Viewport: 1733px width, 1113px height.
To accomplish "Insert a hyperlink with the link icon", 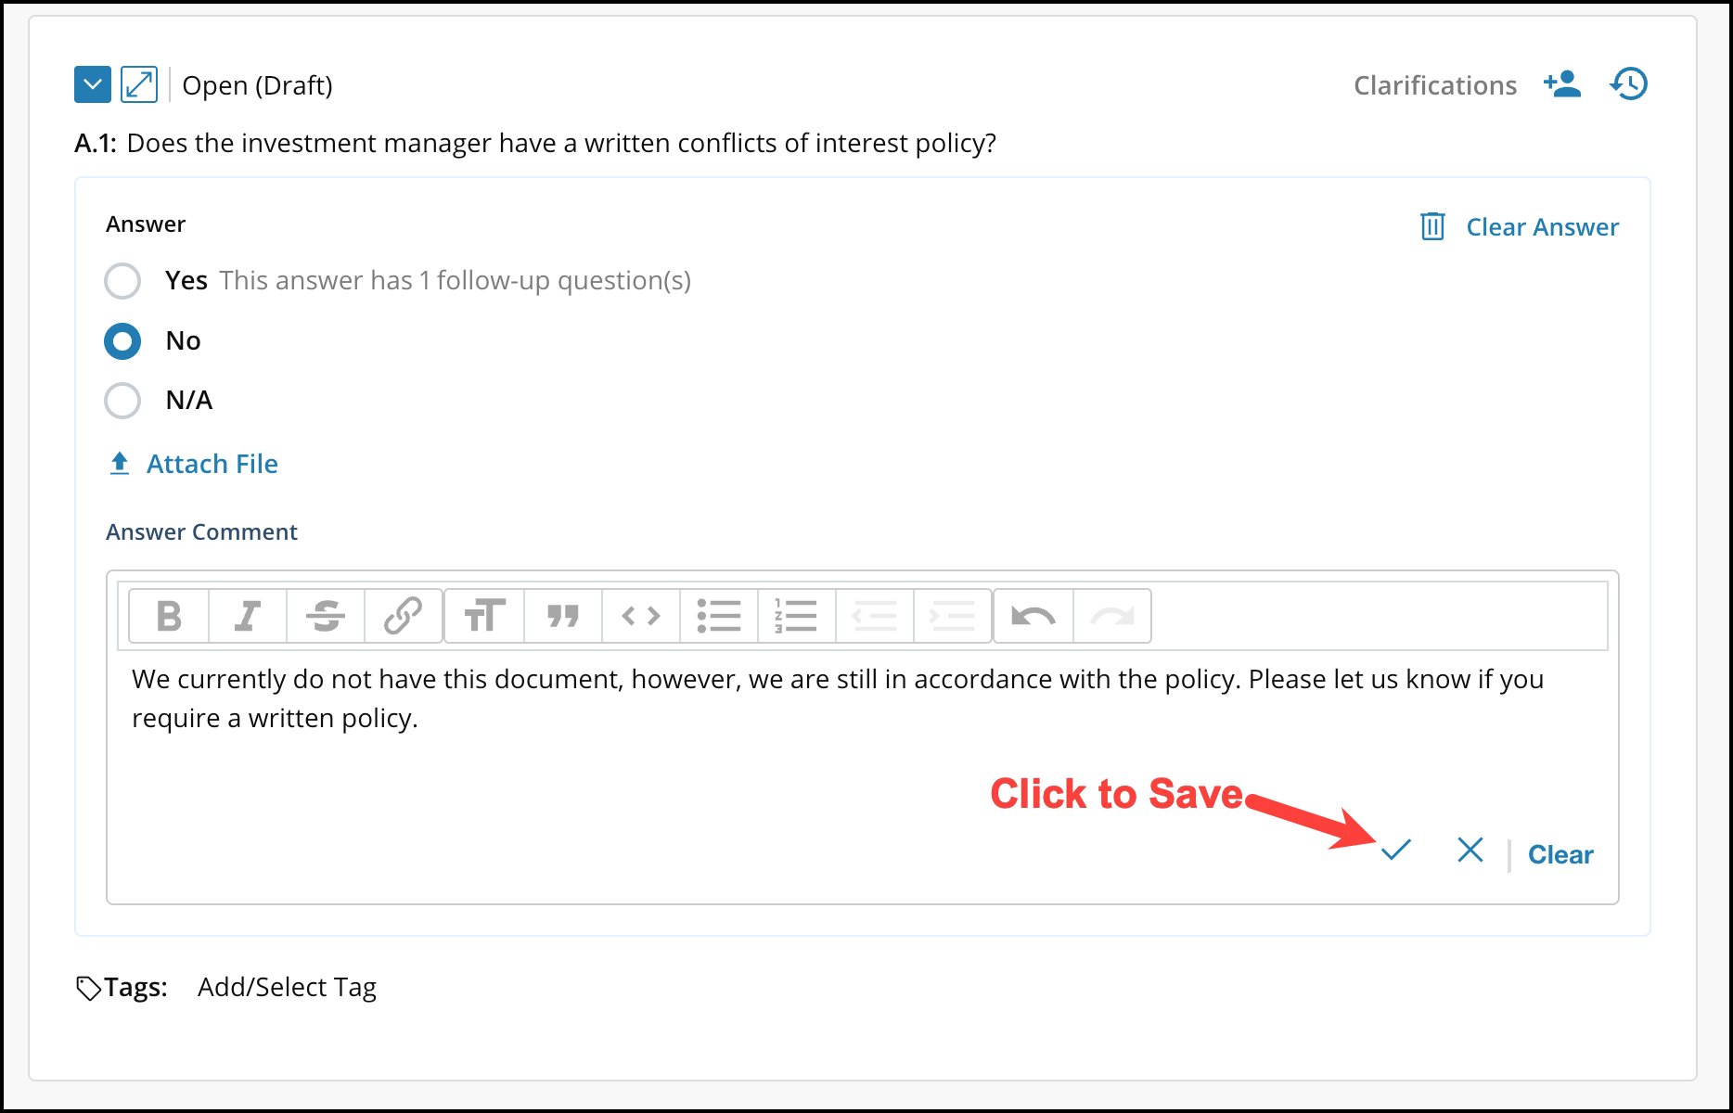I will (403, 616).
